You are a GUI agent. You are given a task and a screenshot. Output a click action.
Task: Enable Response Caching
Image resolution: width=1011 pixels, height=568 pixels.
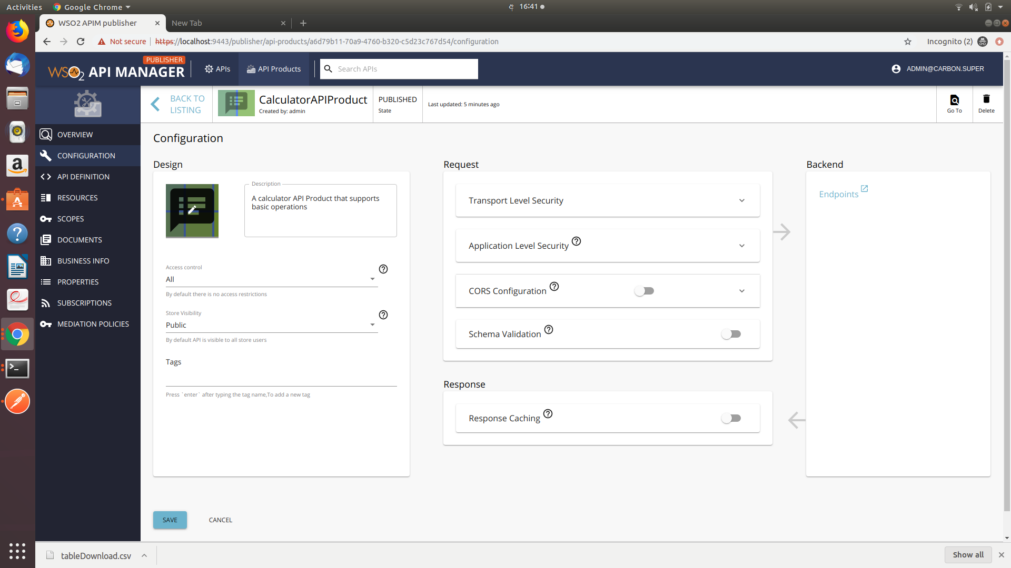tap(731, 418)
